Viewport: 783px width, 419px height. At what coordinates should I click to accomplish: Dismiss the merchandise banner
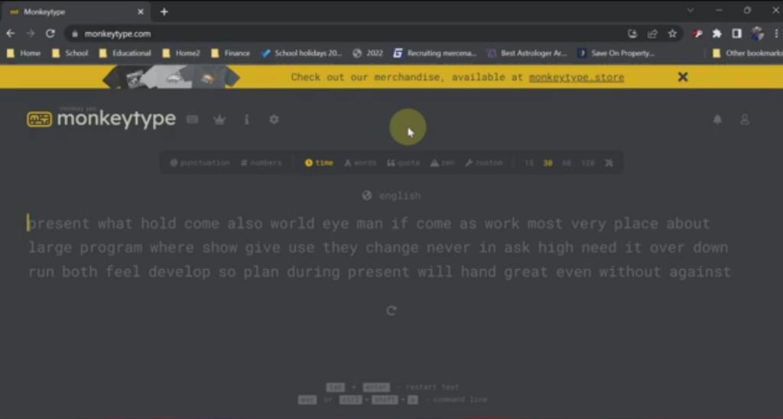(x=683, y=77)
